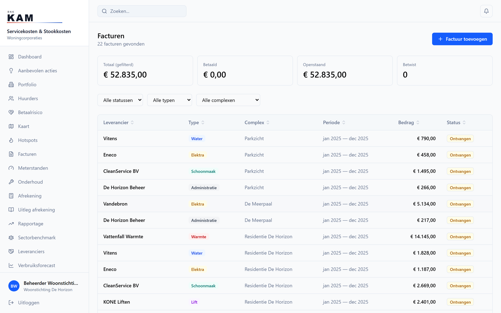Click the Hotspots flame icon

11,140
